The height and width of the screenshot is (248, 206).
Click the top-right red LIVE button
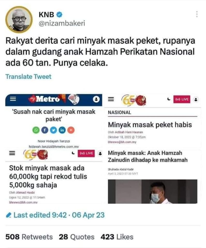point(182,99)
